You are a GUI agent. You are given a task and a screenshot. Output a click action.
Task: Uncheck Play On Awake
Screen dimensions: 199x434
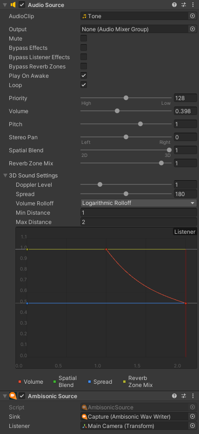tap(84, 75)
